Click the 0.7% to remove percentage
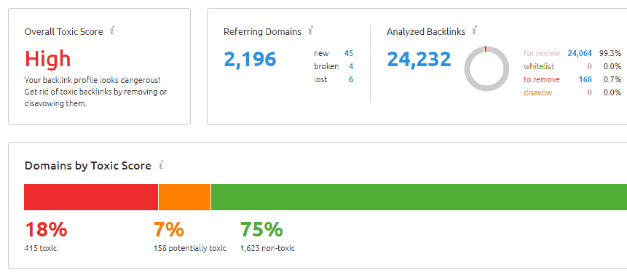Viewport: 627px width, 275px height. [612, 79]
